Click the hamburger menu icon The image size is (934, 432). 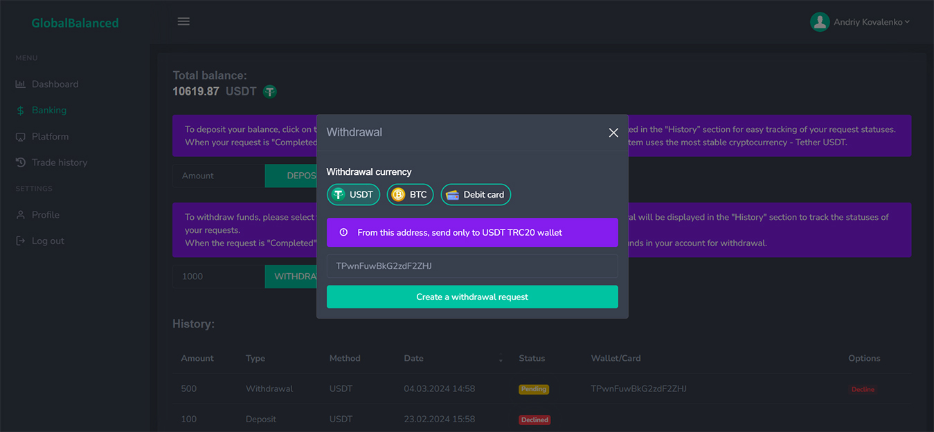click(183, 21)
